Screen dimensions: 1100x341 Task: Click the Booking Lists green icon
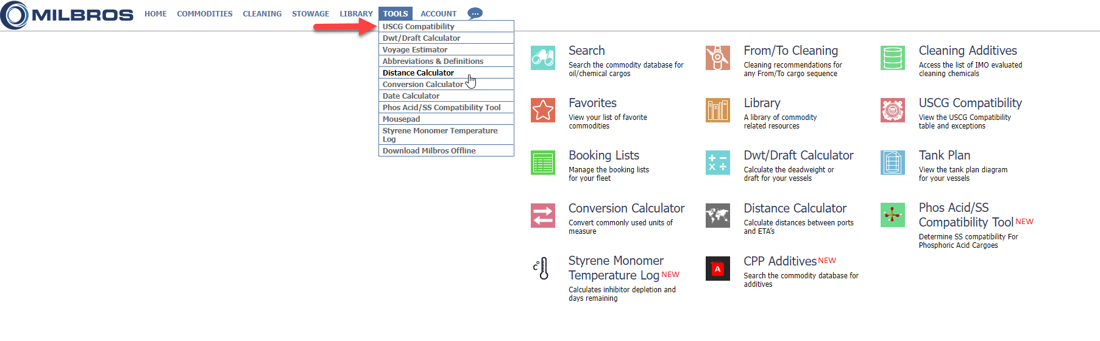[542, 163]
